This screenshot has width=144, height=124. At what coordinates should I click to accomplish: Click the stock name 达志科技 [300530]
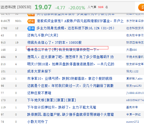16,7
